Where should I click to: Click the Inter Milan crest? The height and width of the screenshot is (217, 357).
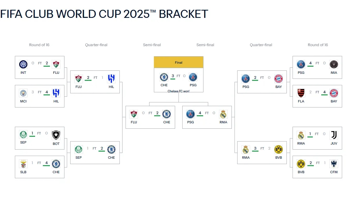click(23, 64)
